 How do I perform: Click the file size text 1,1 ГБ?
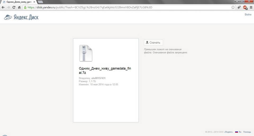(92, 81)
